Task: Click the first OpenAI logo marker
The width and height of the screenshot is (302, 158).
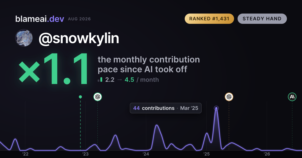Action: [x=98, y=97]
